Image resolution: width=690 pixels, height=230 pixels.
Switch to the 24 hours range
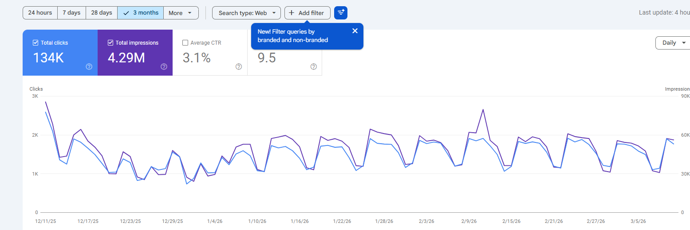(40, 13)
